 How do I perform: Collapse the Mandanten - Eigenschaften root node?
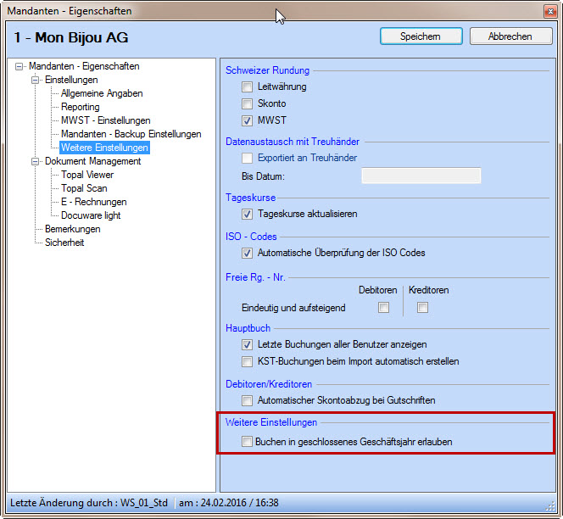[x=20, y=66]
